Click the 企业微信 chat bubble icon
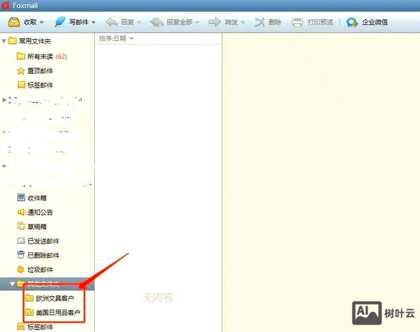 [x=352, y=22]
